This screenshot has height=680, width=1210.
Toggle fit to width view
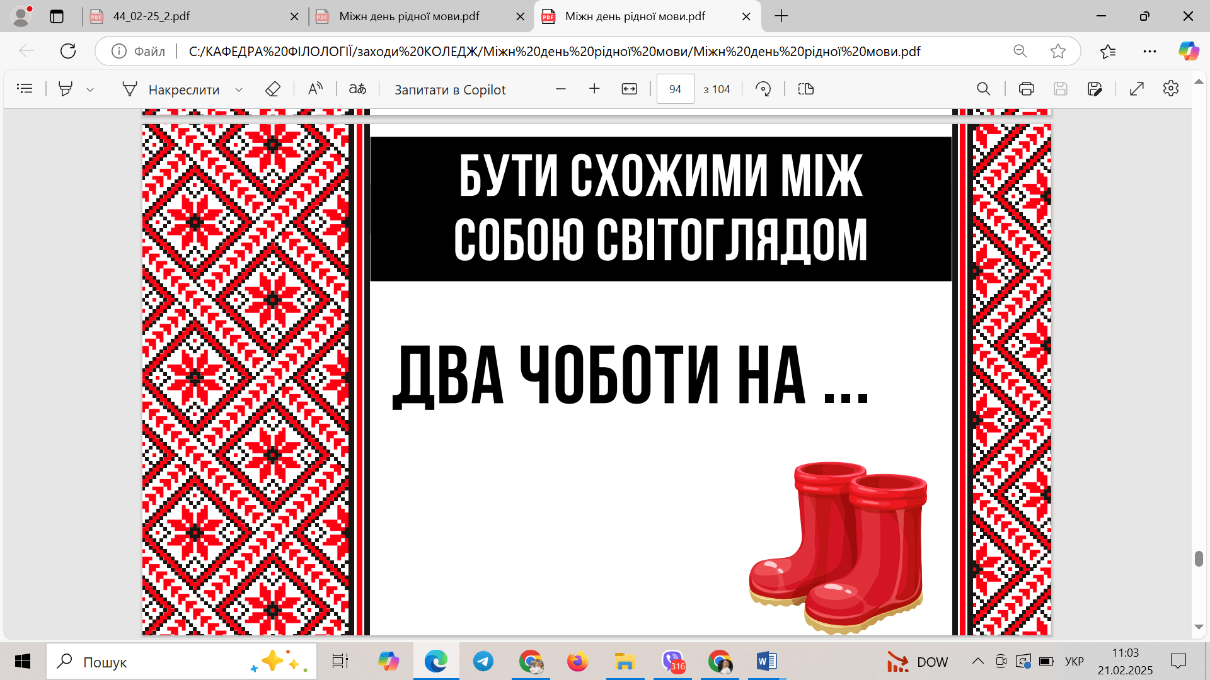(629, 89)
